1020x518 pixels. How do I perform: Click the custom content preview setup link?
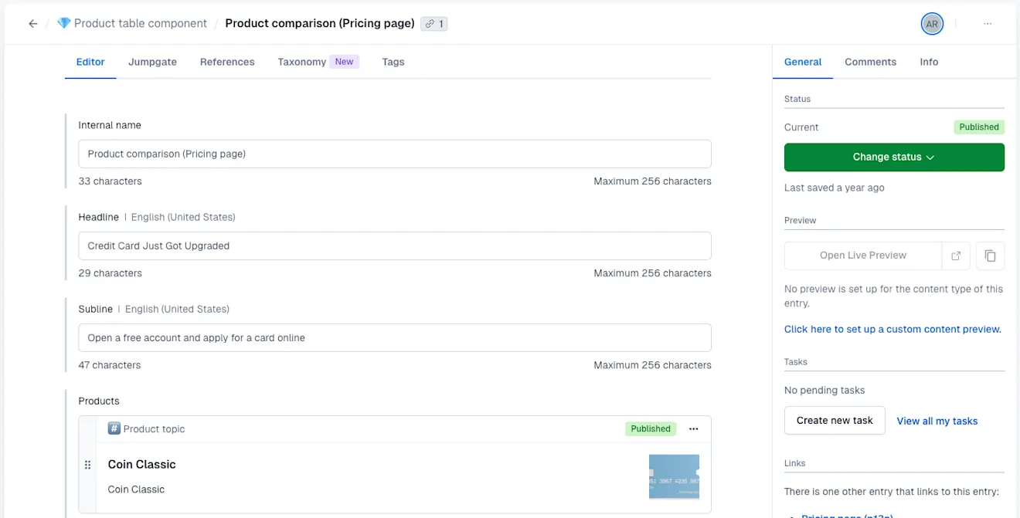[892, 329]
